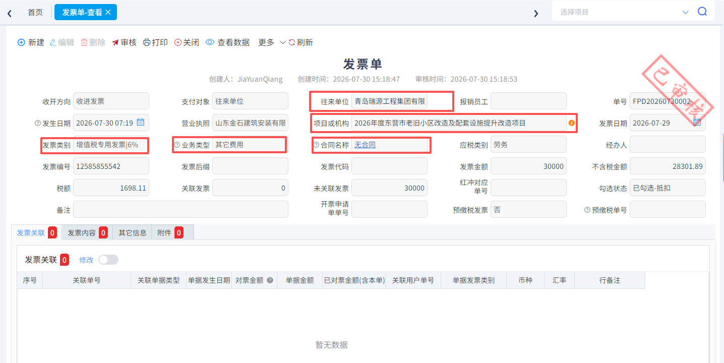Click help icon next to 合同名称
This screenshot has height=363, width=724.
pos(316,145)
